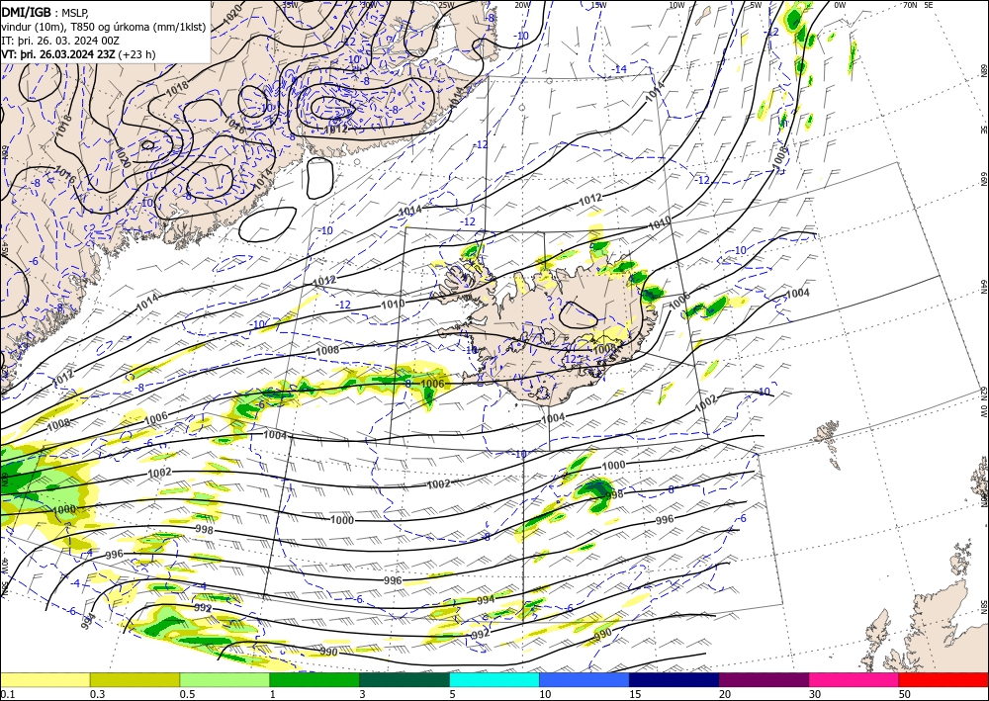This screenshot has height=701, width=989.
Task: Select the red 50+ legend swatch
Action: click(x=944, y=679)
